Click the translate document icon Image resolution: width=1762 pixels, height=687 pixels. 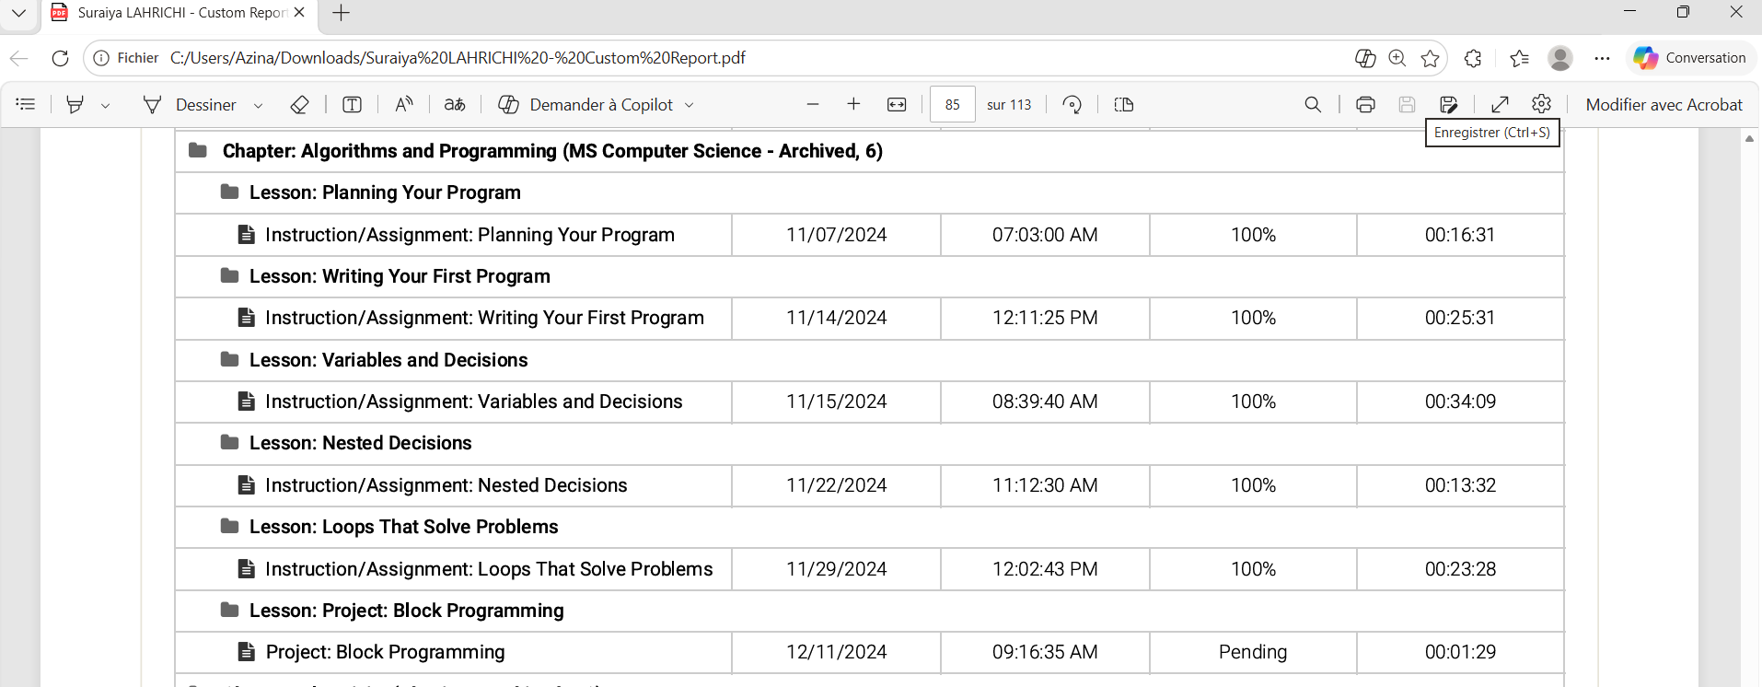coord(455,105)
